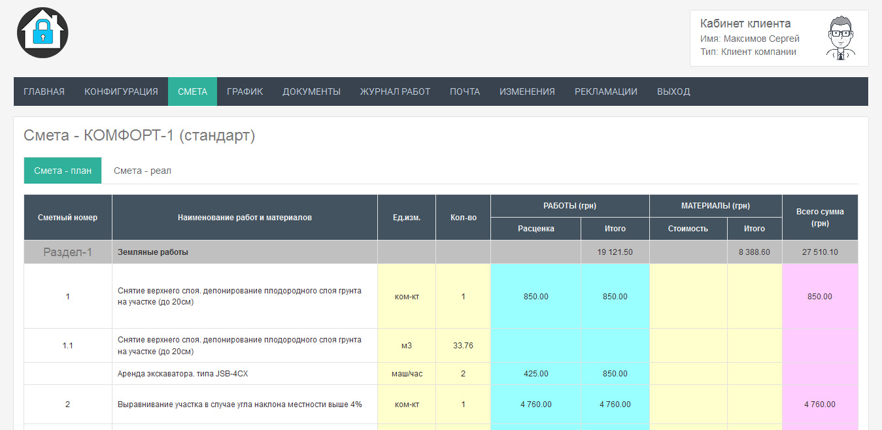Select the Смета - план tab
The image size is (882, 430).
pos(63,171)
